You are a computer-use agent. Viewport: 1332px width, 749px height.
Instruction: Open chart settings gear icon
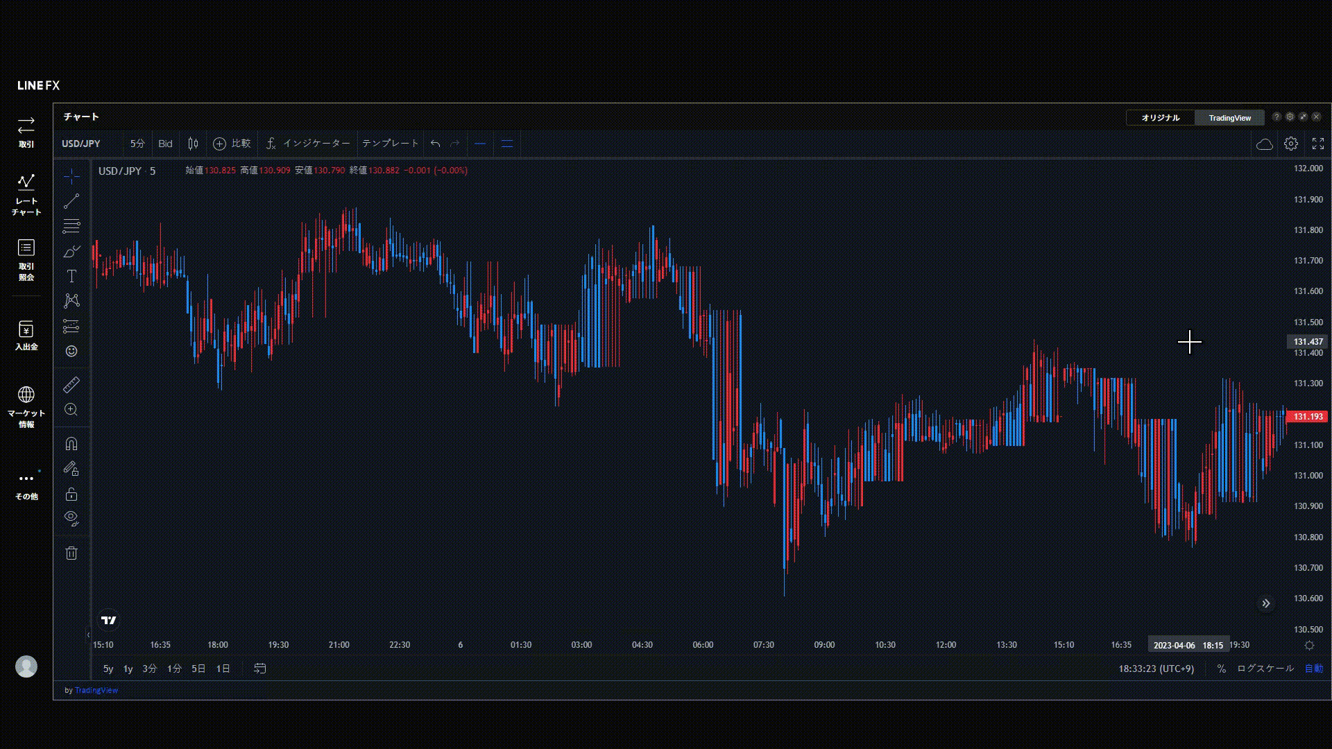pyautogui.click(x=1290, y=144)
